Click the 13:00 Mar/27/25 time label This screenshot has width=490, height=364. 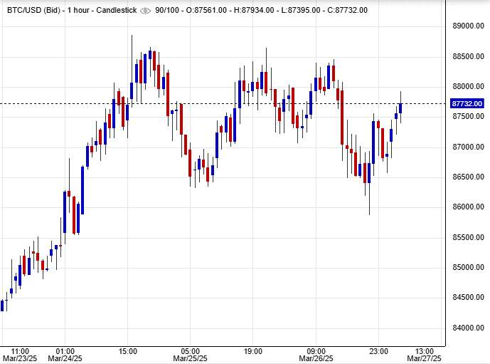[424, 355]
